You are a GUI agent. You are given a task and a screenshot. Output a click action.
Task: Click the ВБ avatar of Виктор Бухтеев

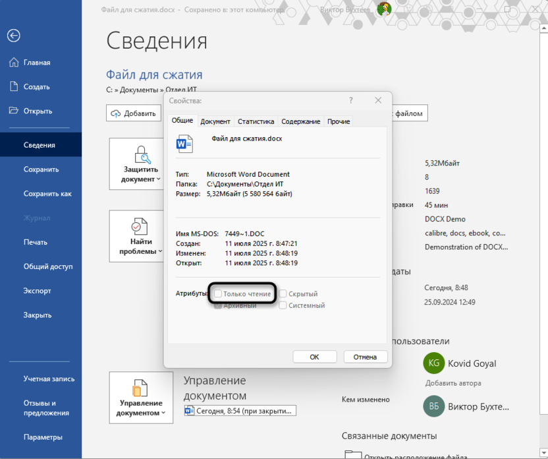coord(433,406)
